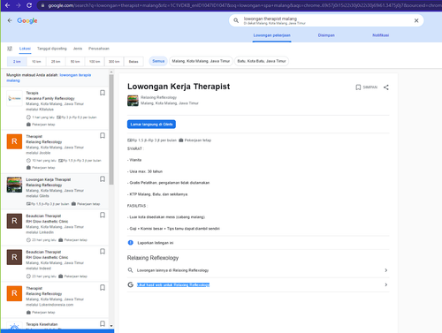This screenshot has height=333, width=442.
Task: Click the Simpan bookmark icon in job details
Action: 358,87
